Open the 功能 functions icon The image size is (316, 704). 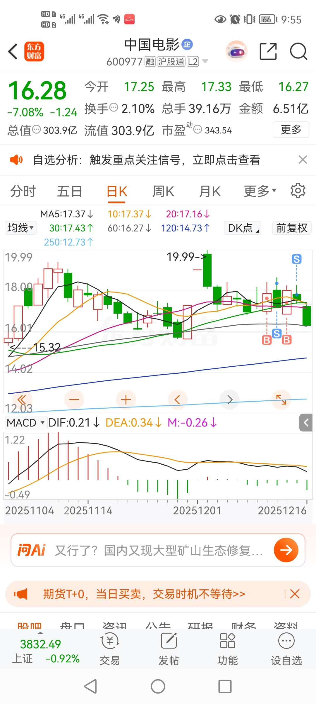point(228,649)
